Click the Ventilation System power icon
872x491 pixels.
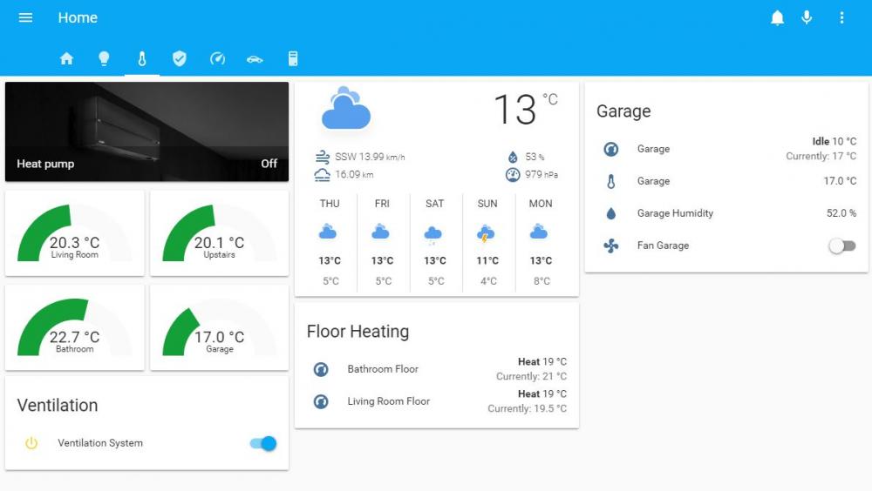(31, 443)
